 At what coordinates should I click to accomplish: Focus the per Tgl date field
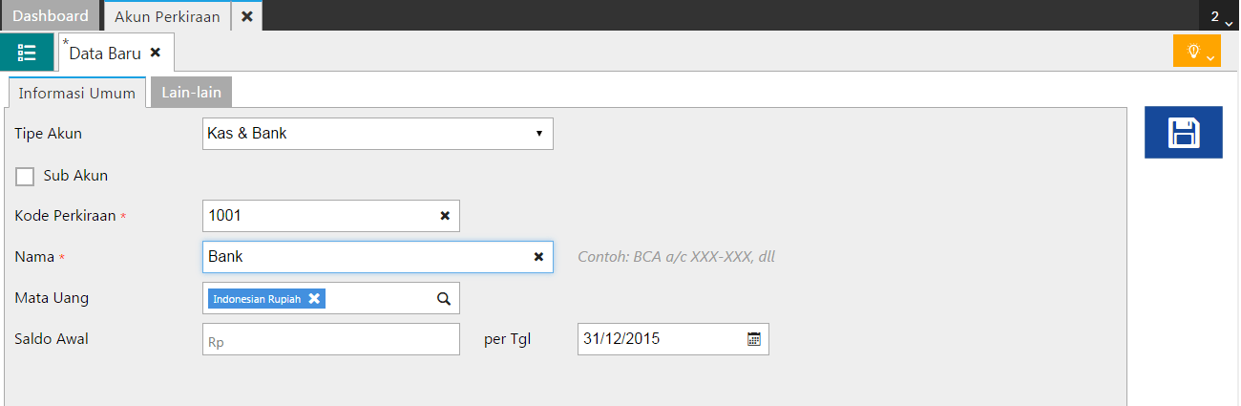[659, 339]
